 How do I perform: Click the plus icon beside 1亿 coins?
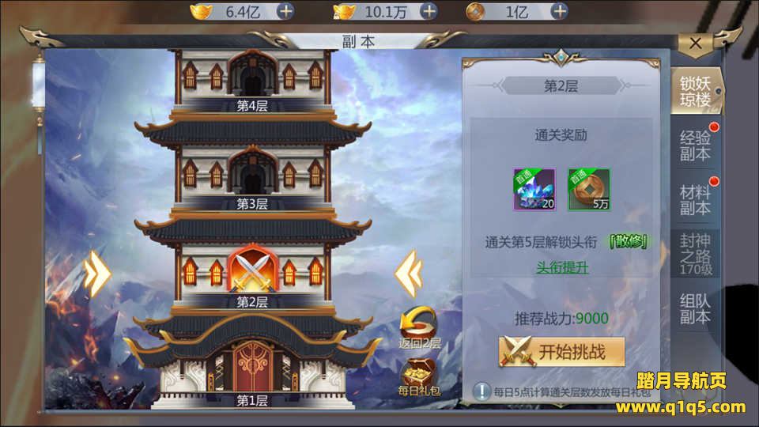(x=559, y=11)
